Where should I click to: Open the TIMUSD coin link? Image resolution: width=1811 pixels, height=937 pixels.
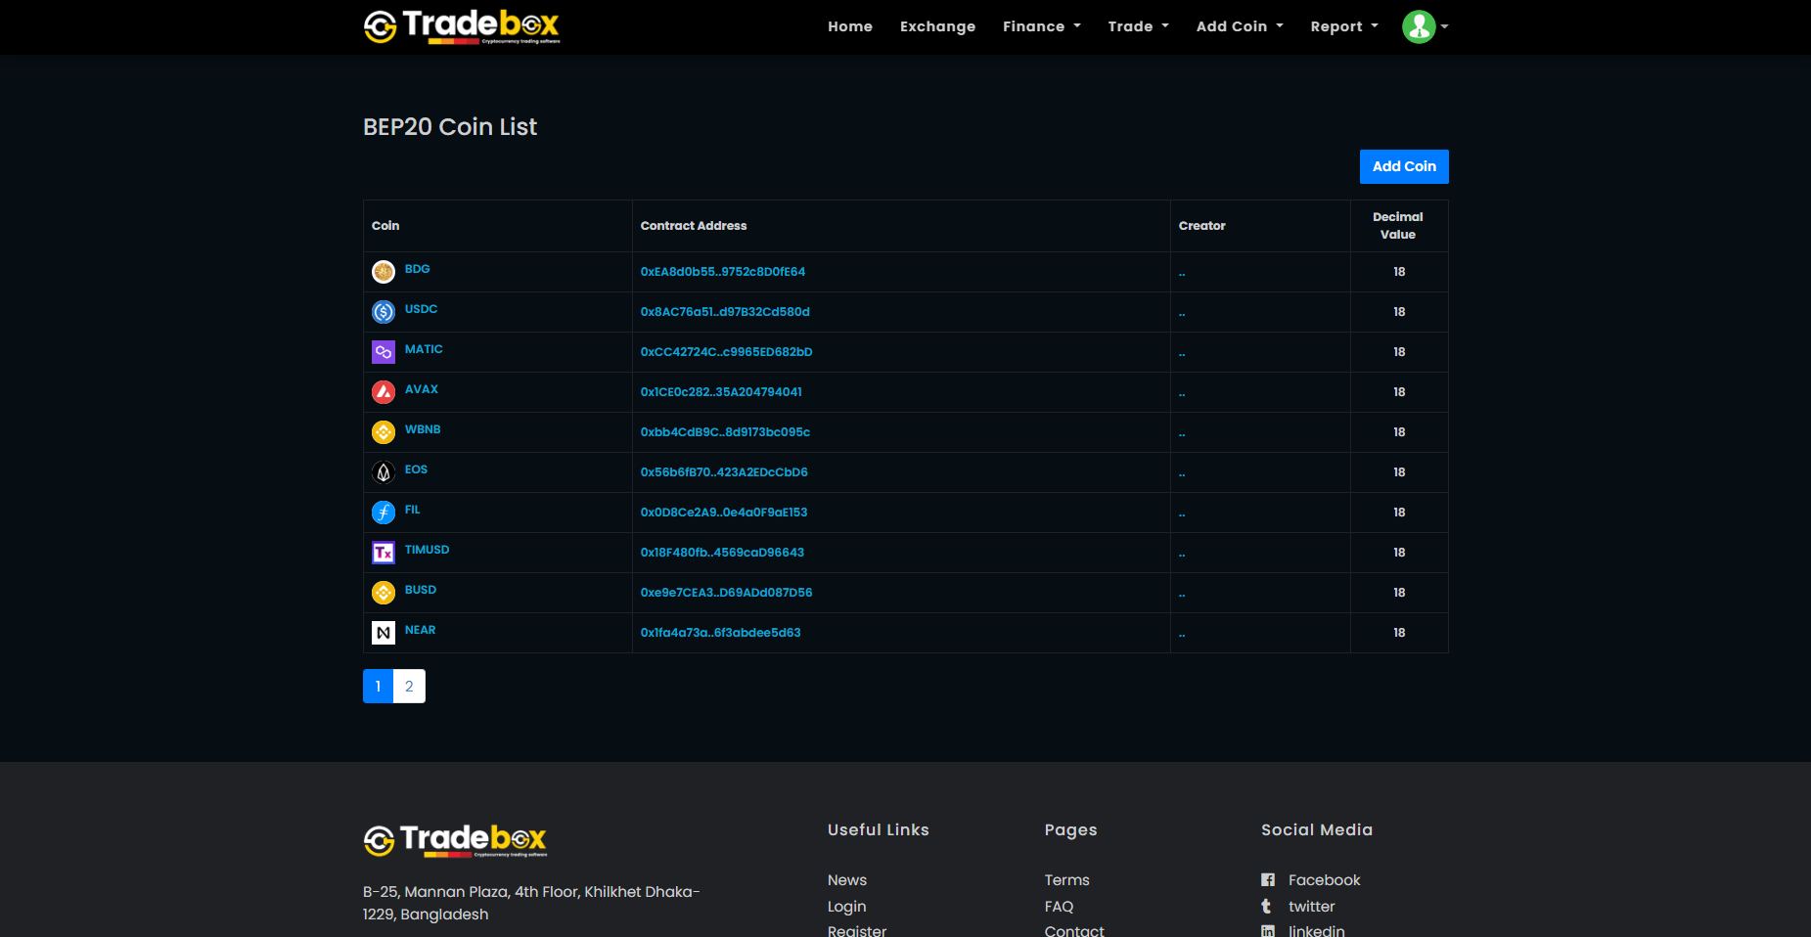click(428, 550)
